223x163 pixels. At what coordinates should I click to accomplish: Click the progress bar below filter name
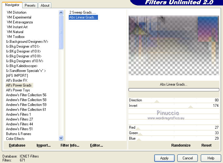tap(174, 90)
